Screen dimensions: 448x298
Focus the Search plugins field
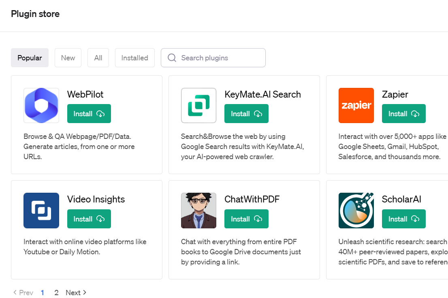coord(213,58)
